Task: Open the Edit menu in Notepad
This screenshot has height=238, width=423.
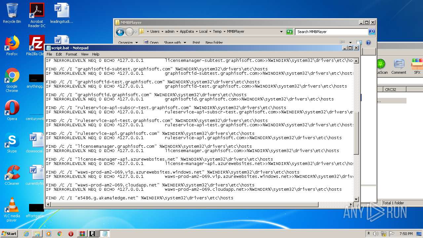Action: click(x=59, y=54)
